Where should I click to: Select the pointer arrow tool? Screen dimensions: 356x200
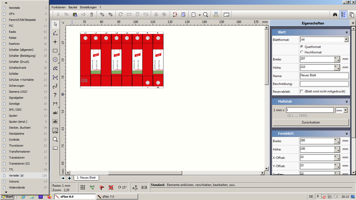pyautogui.click(x=55, y=24)
